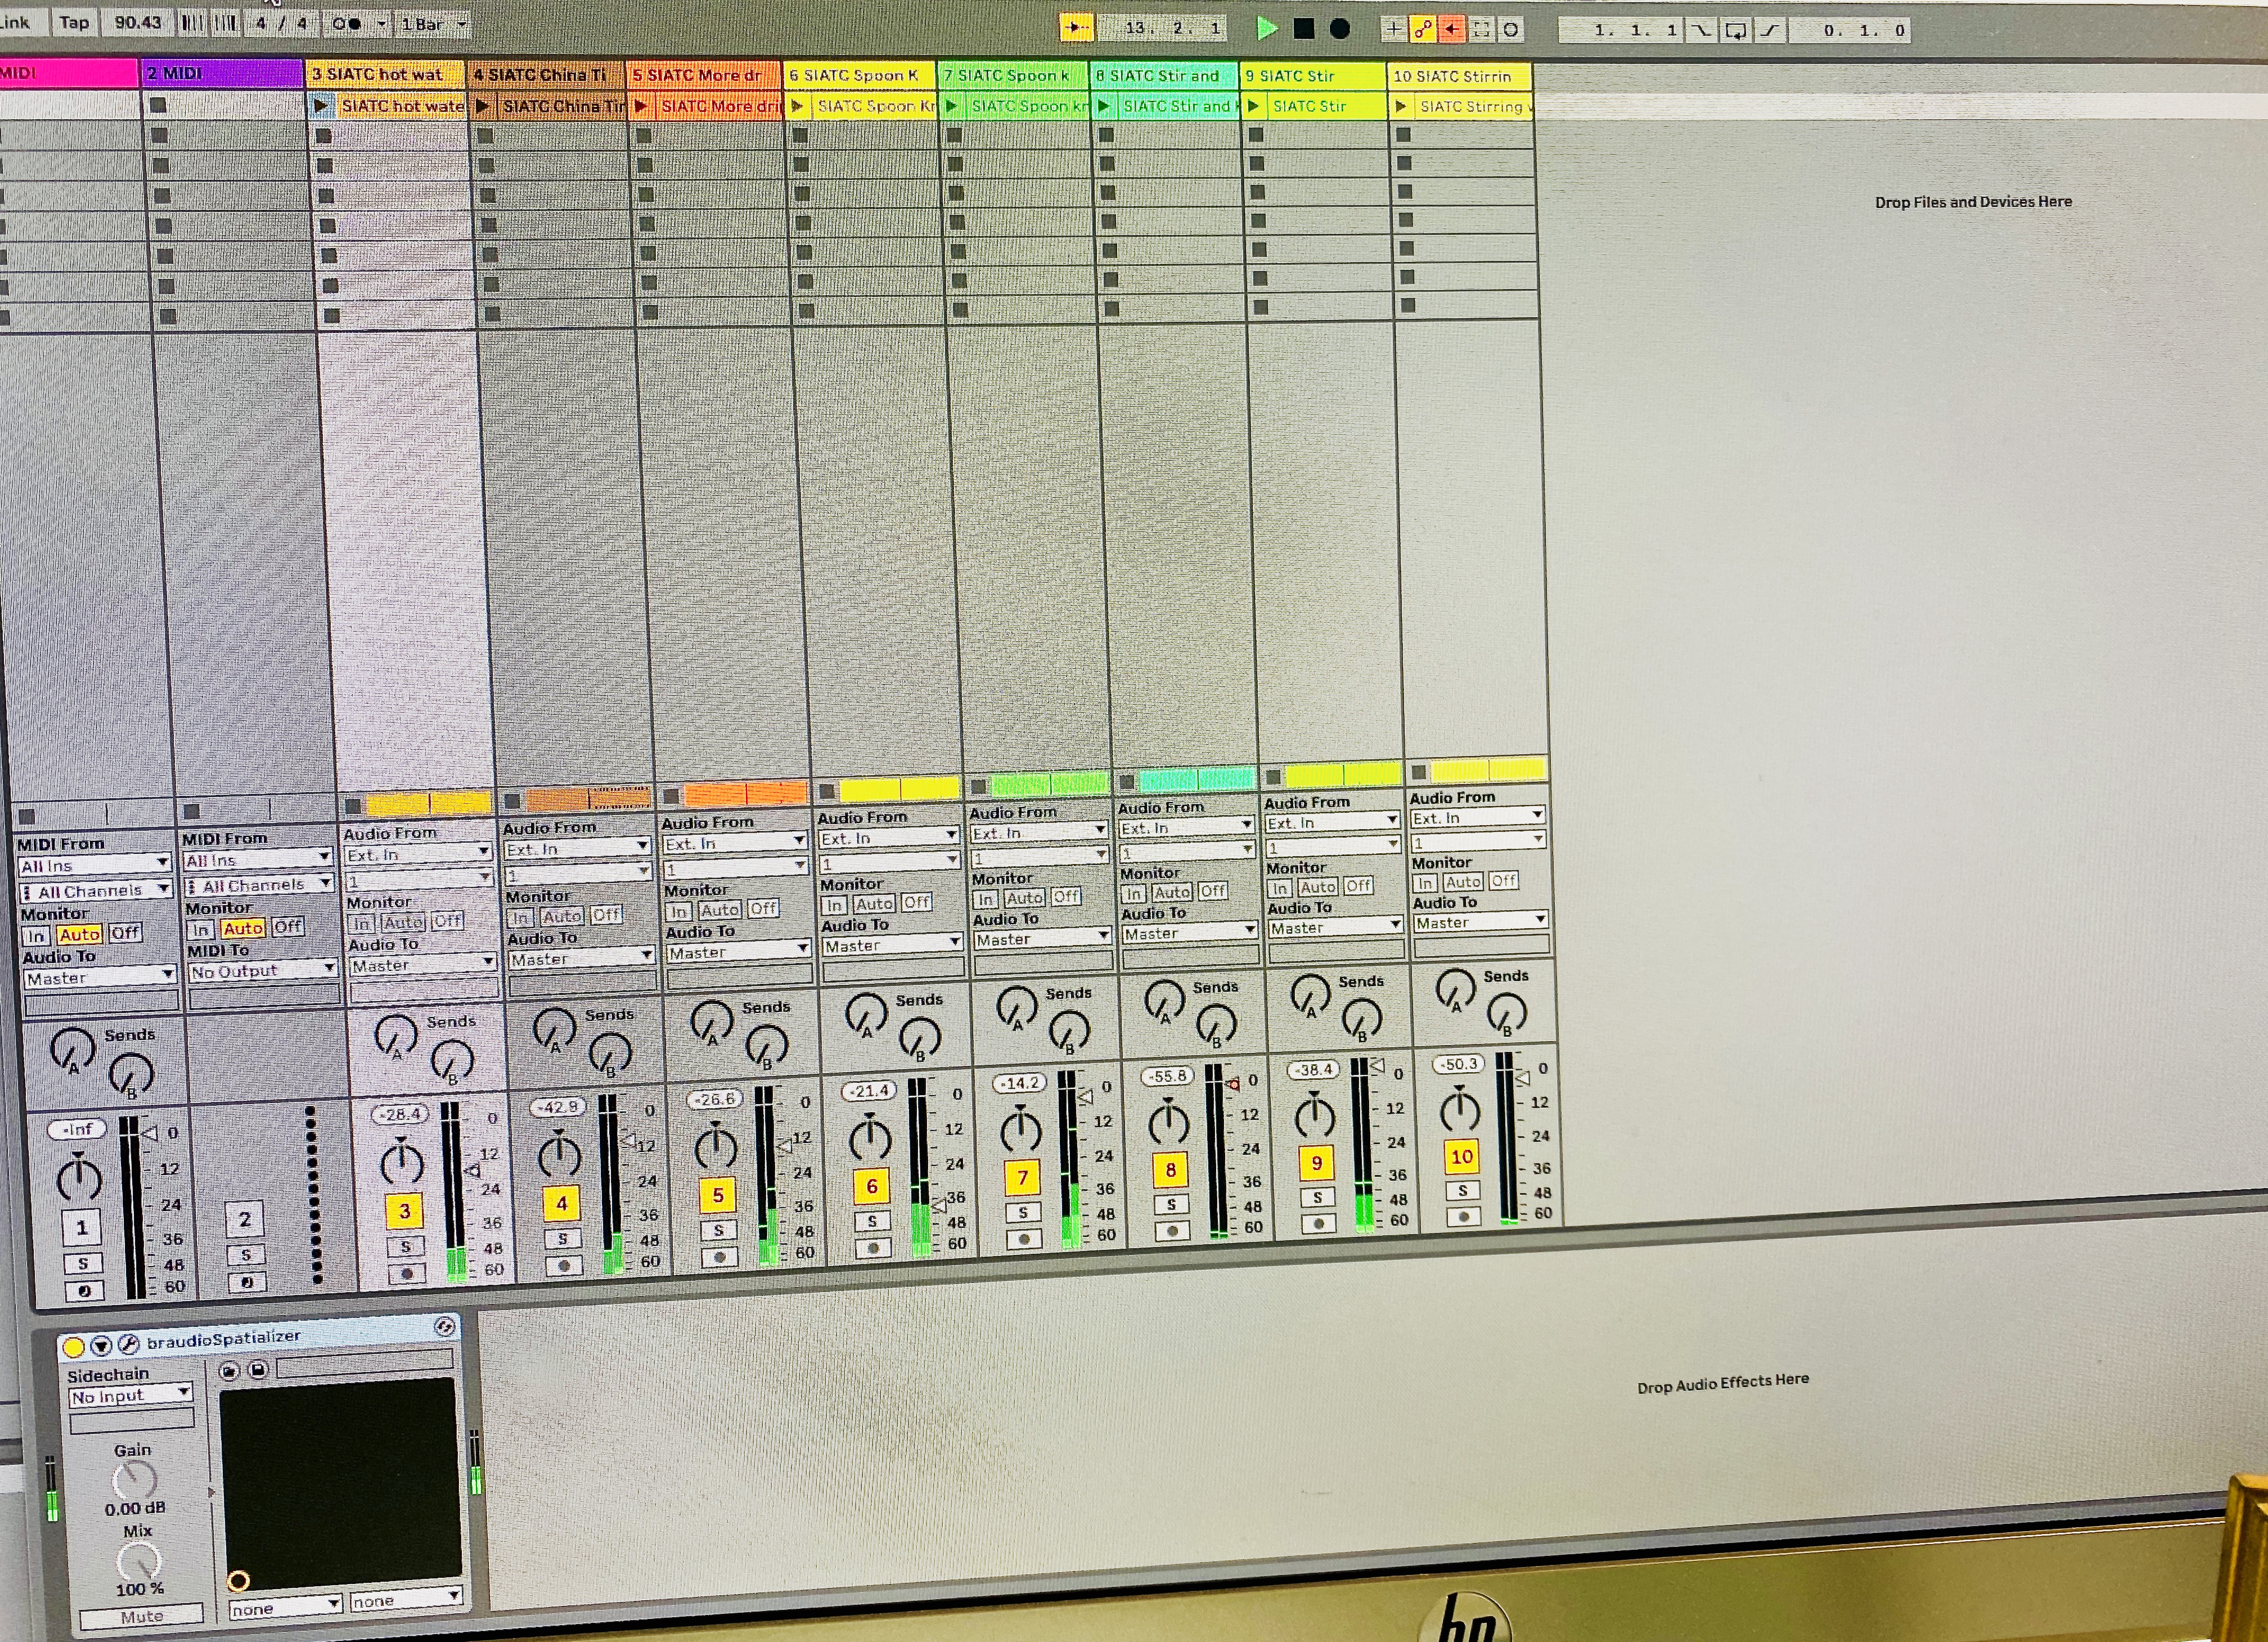Click braudioSpatializer hot-swap preset icon
Image resolution: width=2268 pixels, height=1642 pixels.
pyautogui.click(x=445, y=1327)
